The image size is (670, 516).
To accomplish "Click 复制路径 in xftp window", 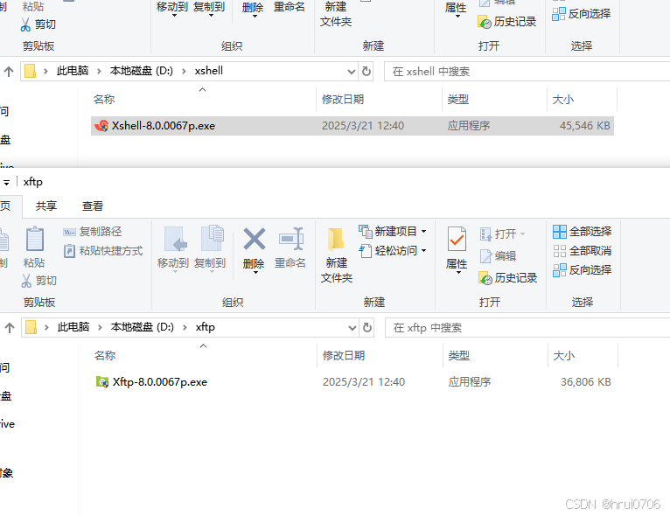I will click(93, 232).
